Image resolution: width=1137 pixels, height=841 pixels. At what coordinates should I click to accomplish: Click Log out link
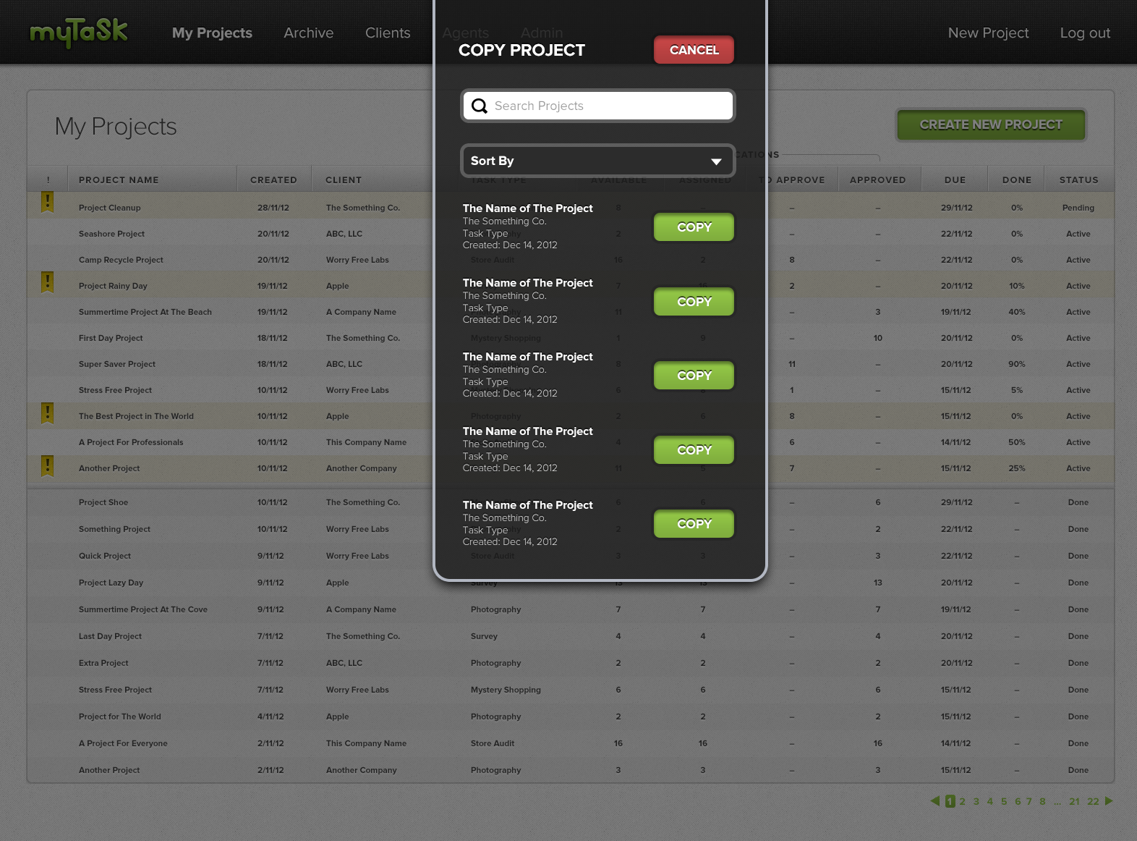click(x=1084, y=33)
